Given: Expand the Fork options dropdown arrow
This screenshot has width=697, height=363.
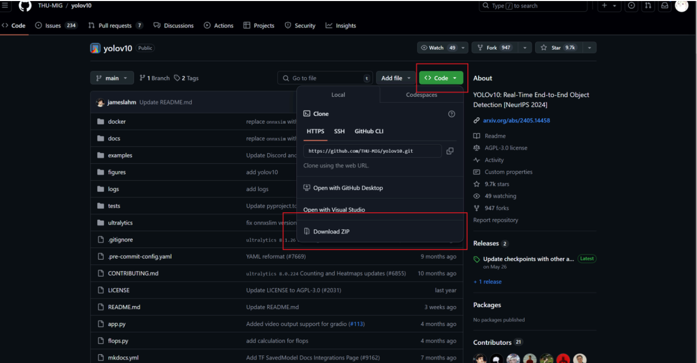Looking at the screenshot, I should pyautogui.click(x=525, y=48).
